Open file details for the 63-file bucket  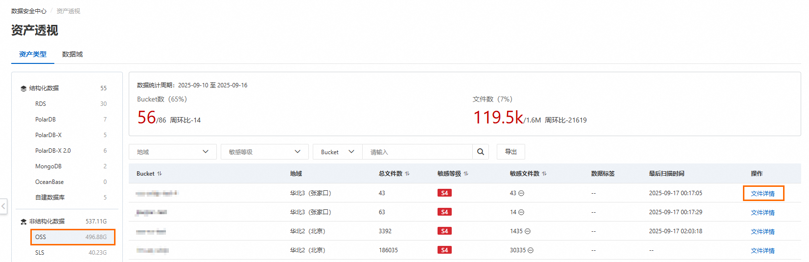(x=763, y=213)
